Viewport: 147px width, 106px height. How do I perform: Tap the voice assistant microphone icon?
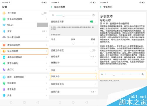[4, 89]
